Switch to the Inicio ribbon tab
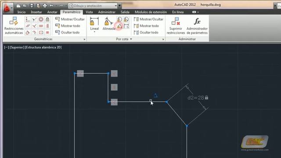This screenshot has height=158, width=281. (x=22, y=12)
